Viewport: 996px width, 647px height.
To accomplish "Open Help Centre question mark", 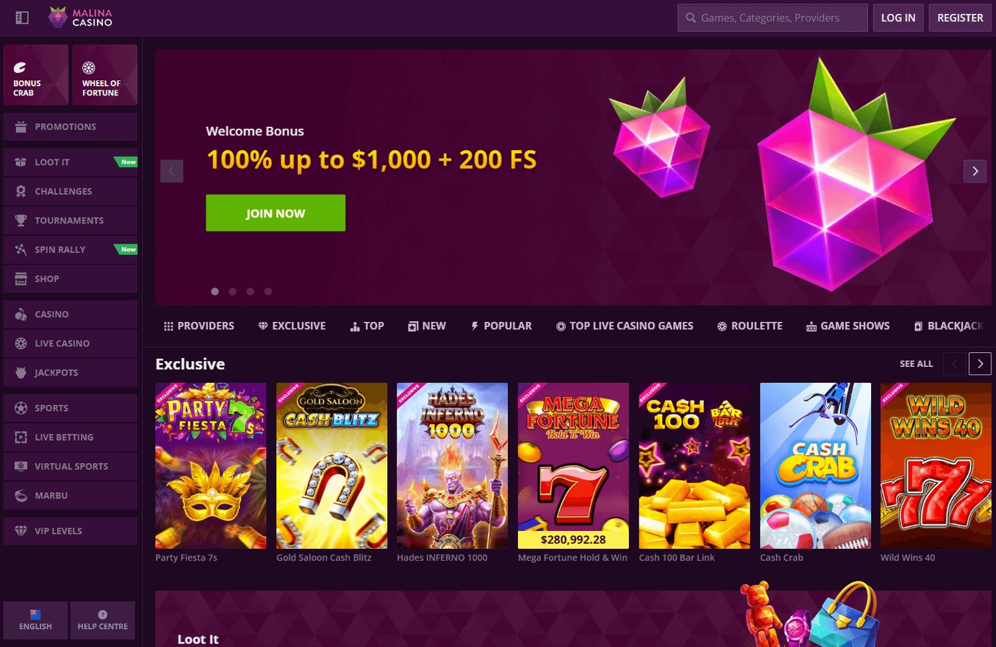I will (103, 620).
